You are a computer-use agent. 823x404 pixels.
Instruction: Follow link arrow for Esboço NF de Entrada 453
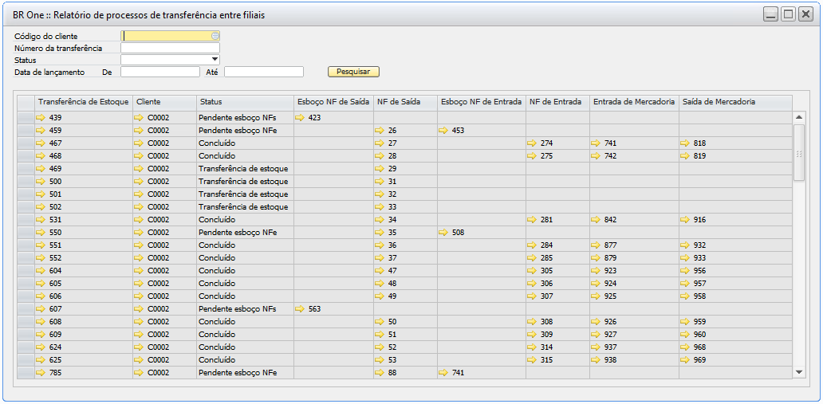point(443,131)
